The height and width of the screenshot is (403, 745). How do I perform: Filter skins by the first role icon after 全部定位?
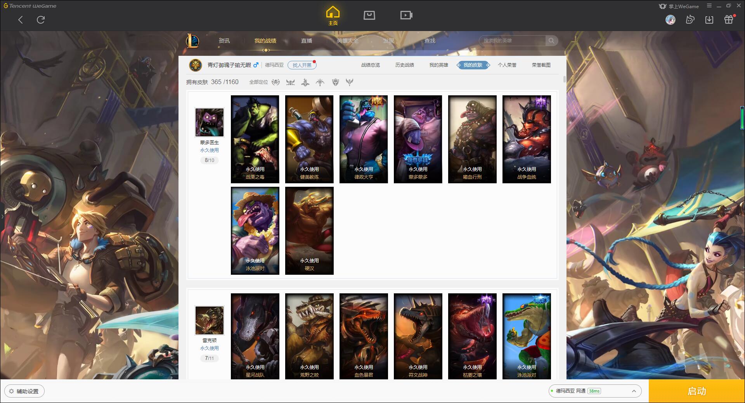(x=276, y=82)
